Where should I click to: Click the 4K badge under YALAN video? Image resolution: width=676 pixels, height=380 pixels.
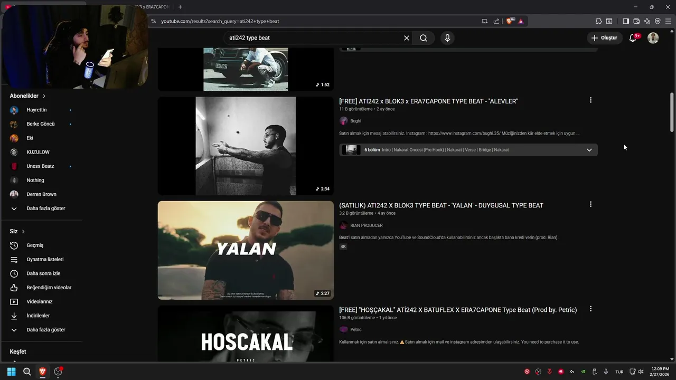pos(343,246)
